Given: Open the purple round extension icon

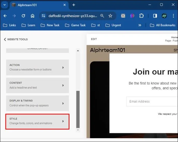Looking at the screenshot, I should [132, 16].
